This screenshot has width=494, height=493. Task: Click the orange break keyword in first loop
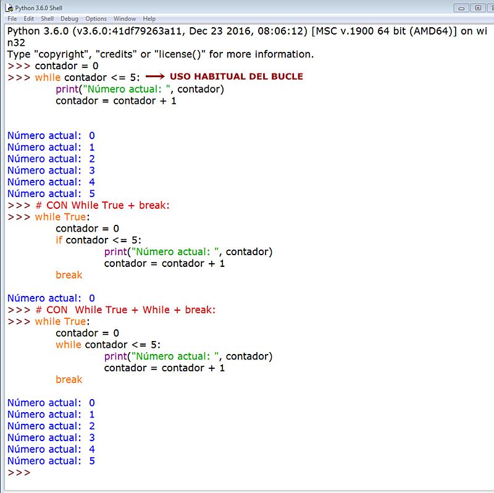click(69, 275)
